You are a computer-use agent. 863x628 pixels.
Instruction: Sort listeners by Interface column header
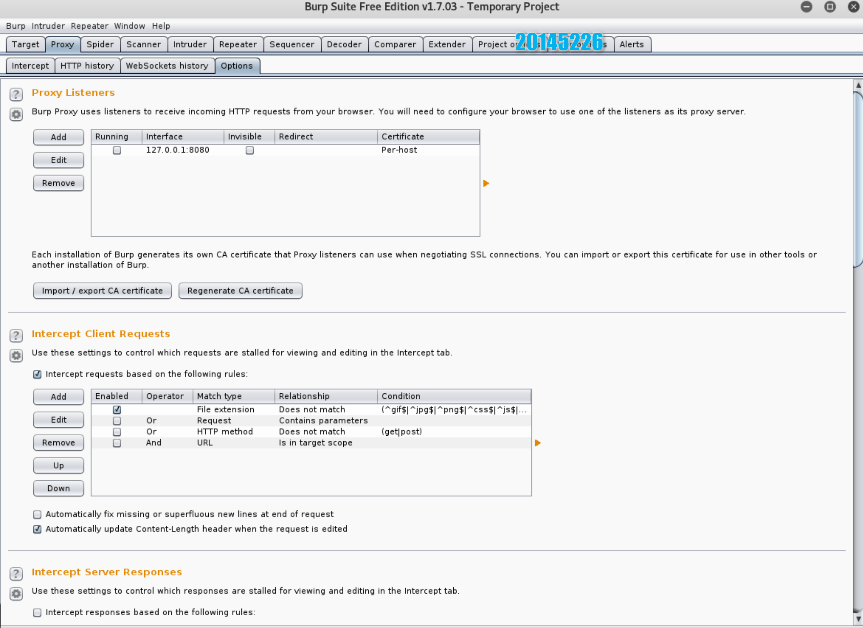tap(183, 136)
